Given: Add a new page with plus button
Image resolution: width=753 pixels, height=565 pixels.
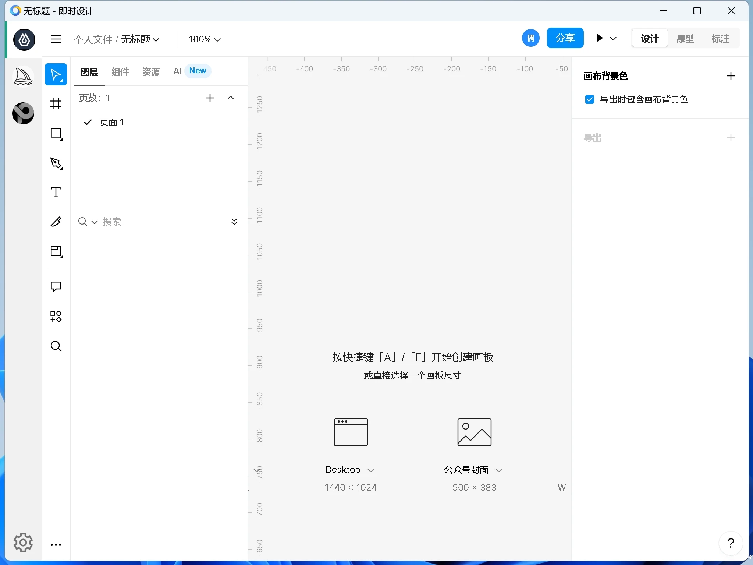Looking at the screenshot, I should pyautogui.click(x=210, y=98).
